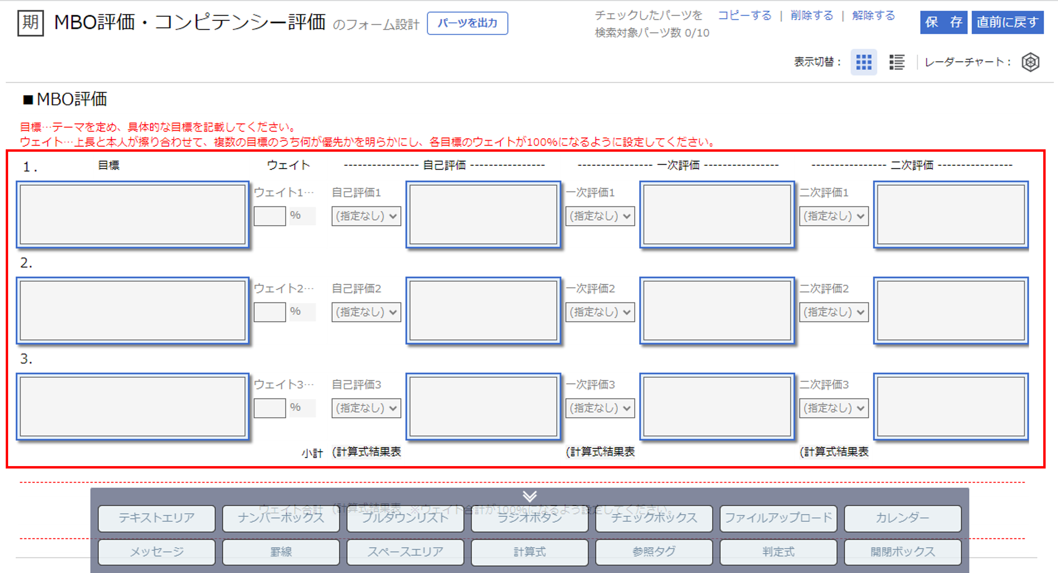
Task: Add a 計算式 (formula) part
Action: coord(529,552)
